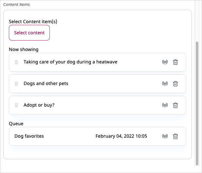Open the Adopt or buy? item
The width and height of the screenshot is (202, 173).
pos(39,105)
